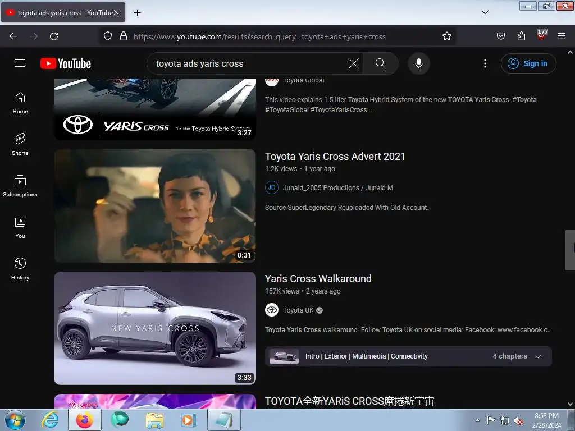
Task: Open the Firefox application hamburger menu
Action: coord(562,36)
